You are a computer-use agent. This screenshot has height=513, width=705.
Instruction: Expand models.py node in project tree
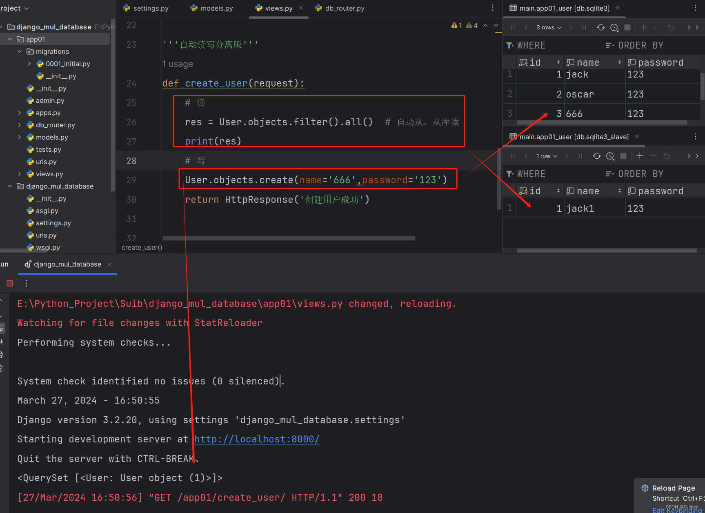(x=20, y=137)
